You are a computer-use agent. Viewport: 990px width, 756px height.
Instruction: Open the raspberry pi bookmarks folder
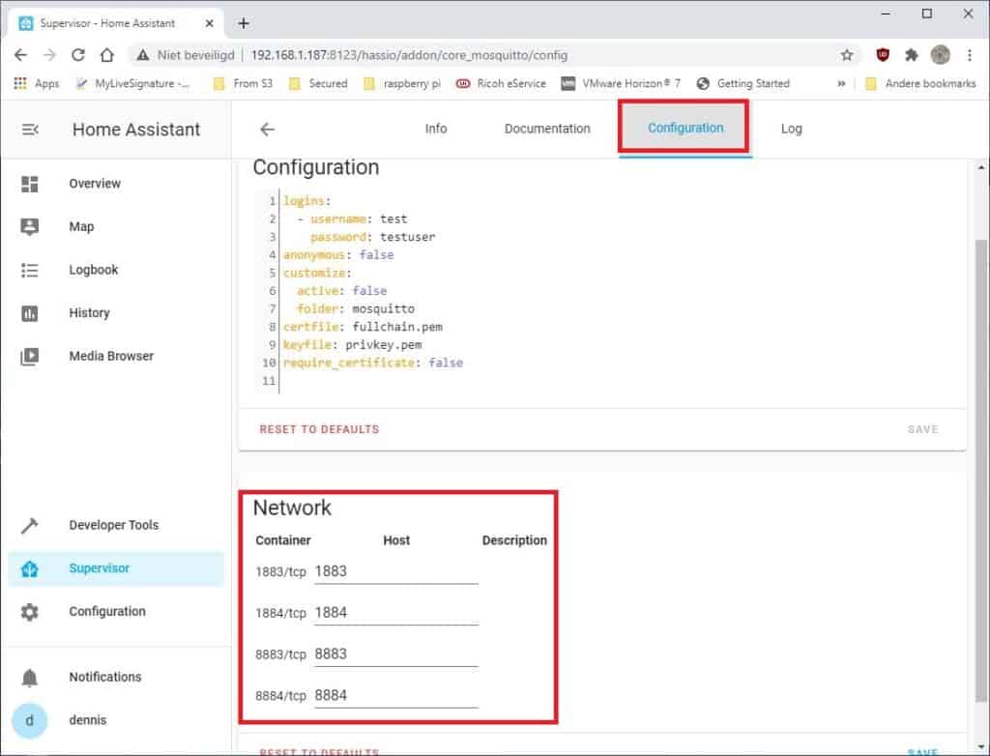coord(402,83)
